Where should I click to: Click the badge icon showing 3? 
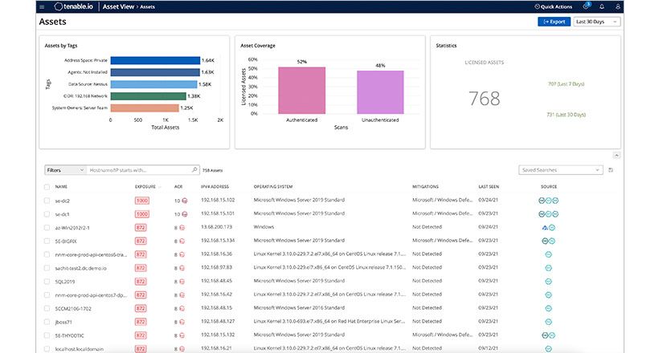(x=587, y=6)
